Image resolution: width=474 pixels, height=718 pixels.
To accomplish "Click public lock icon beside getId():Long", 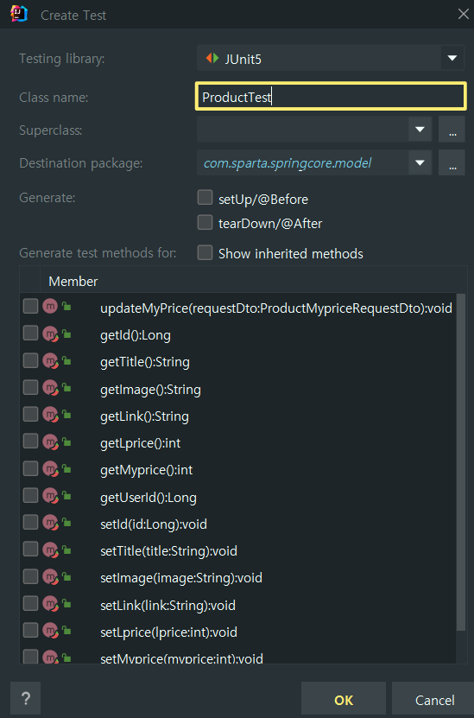I will [66, 334].
